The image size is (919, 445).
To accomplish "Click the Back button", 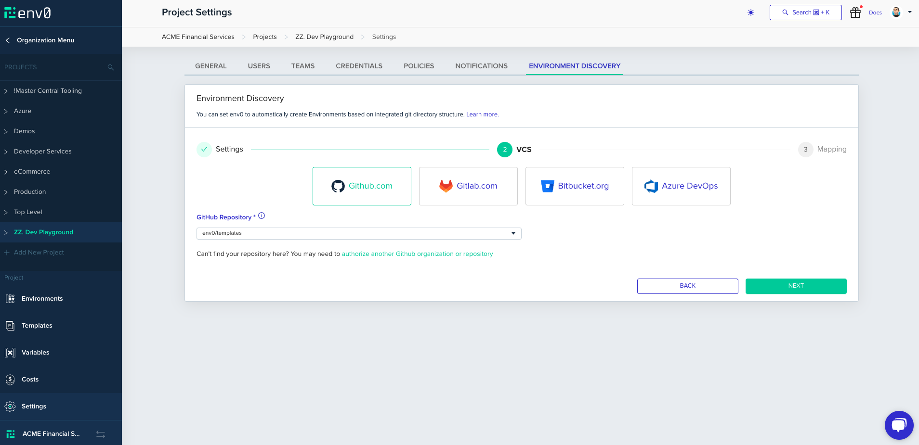I will 687,286.
